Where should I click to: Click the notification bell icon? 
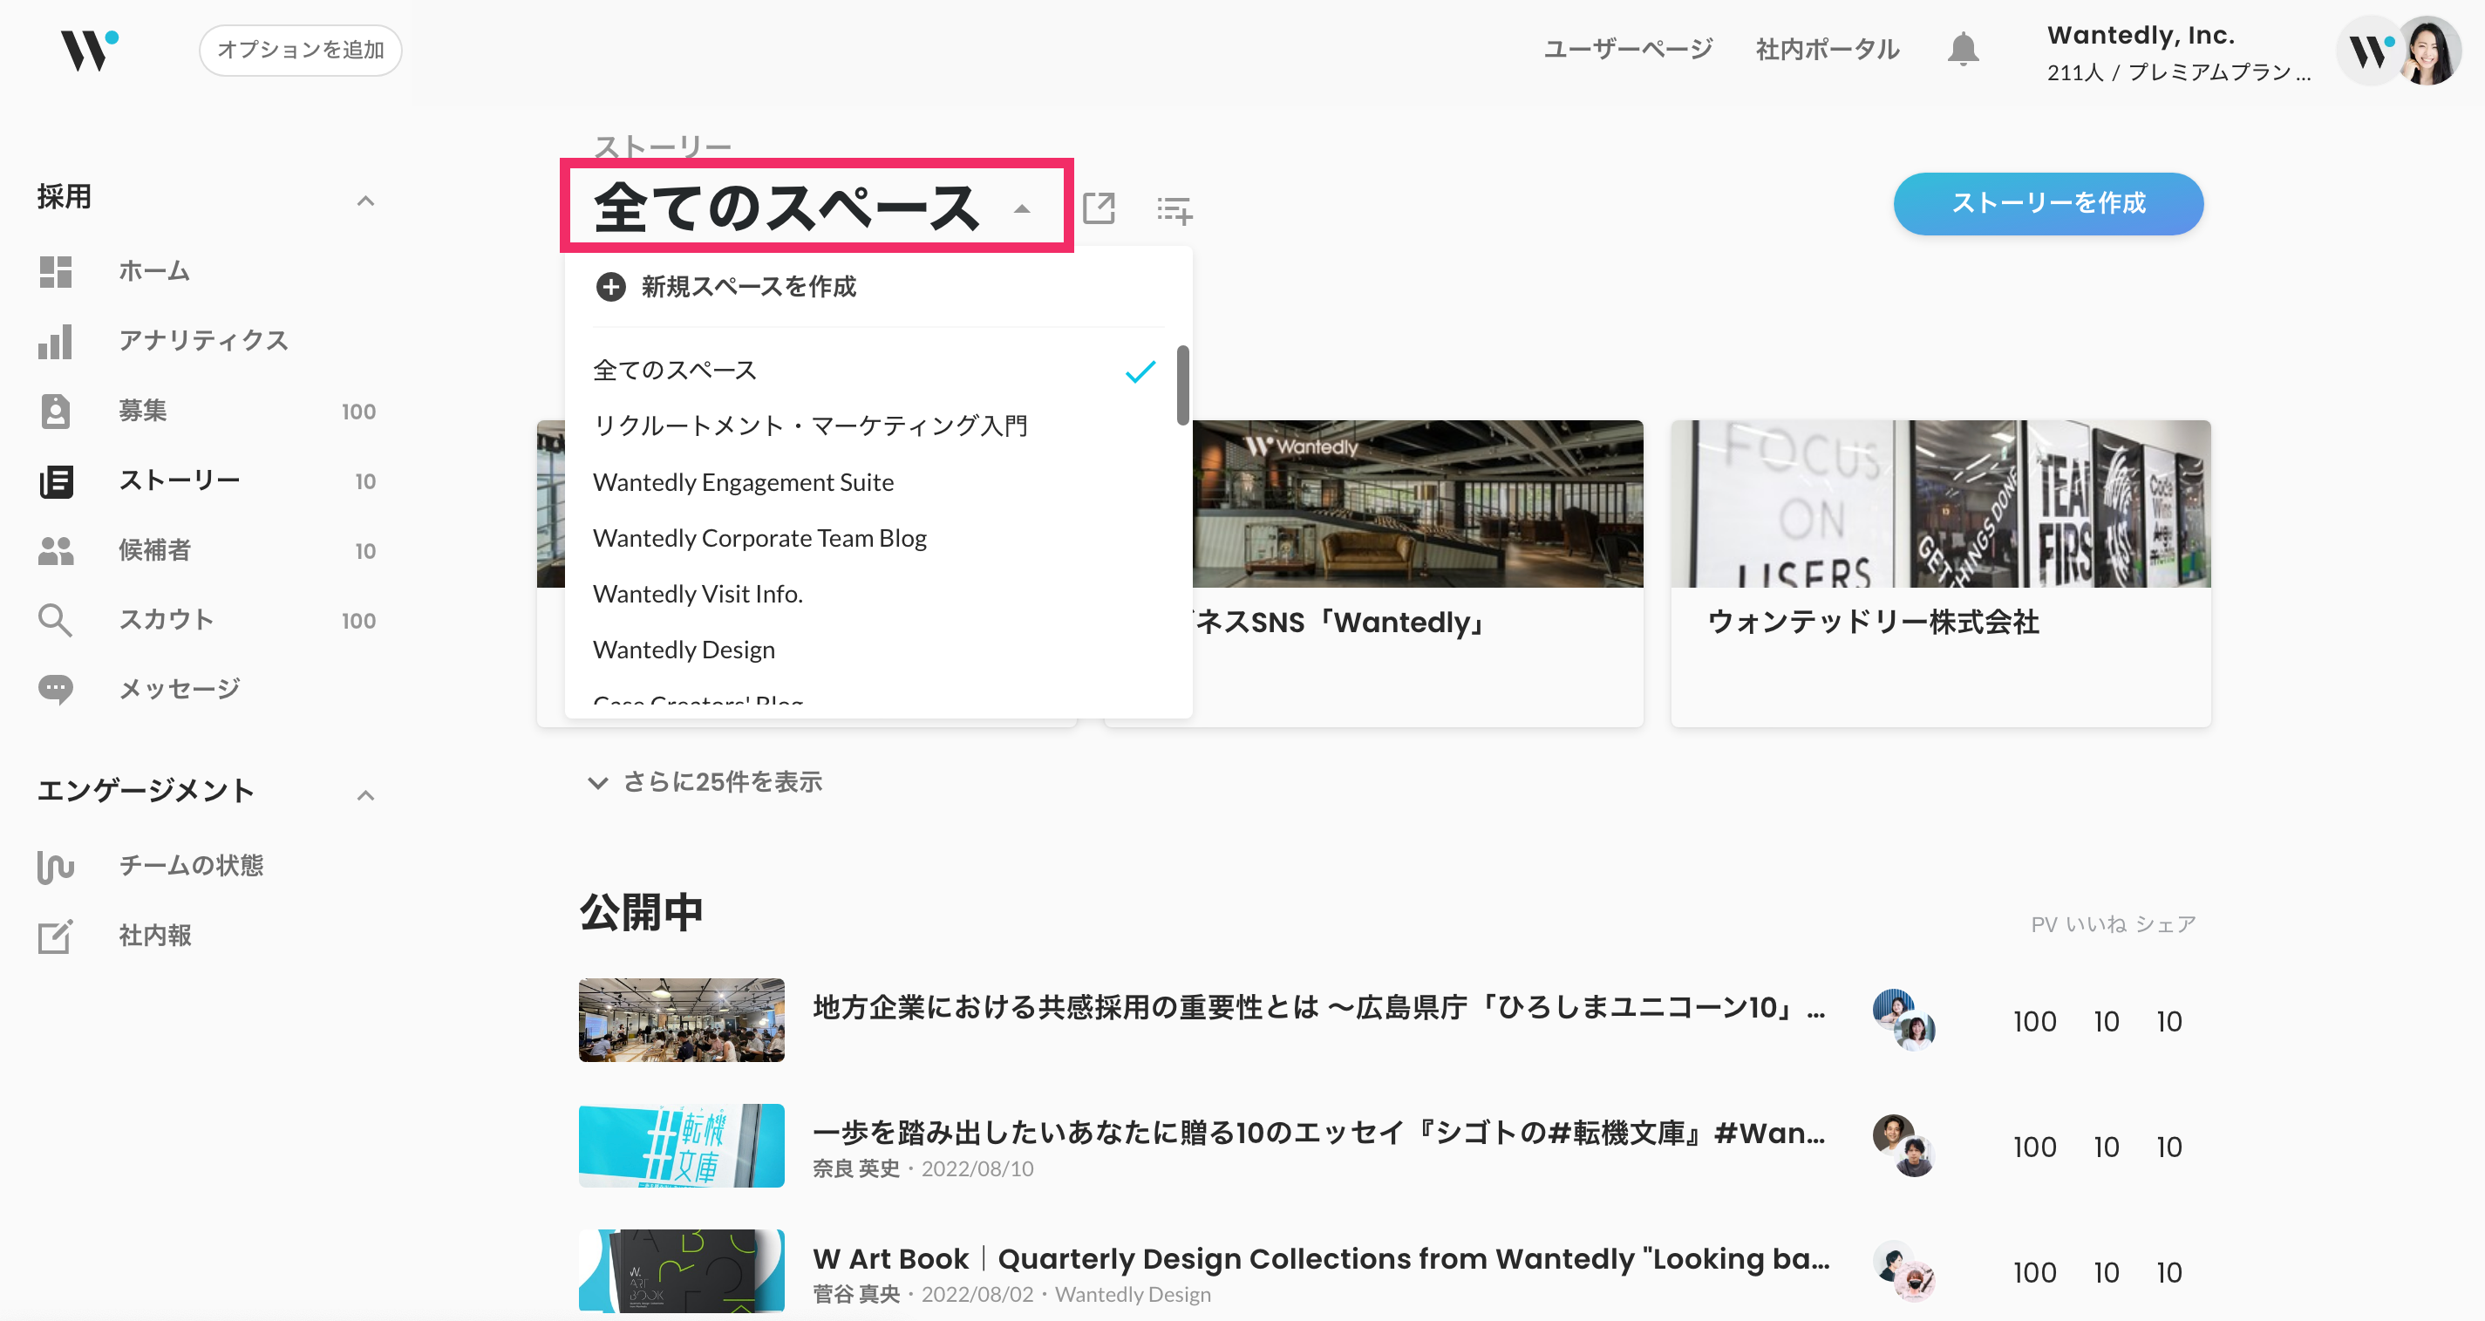1962,48
